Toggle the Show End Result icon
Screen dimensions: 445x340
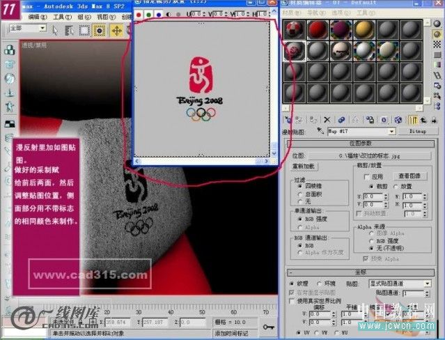coord(413,120)
